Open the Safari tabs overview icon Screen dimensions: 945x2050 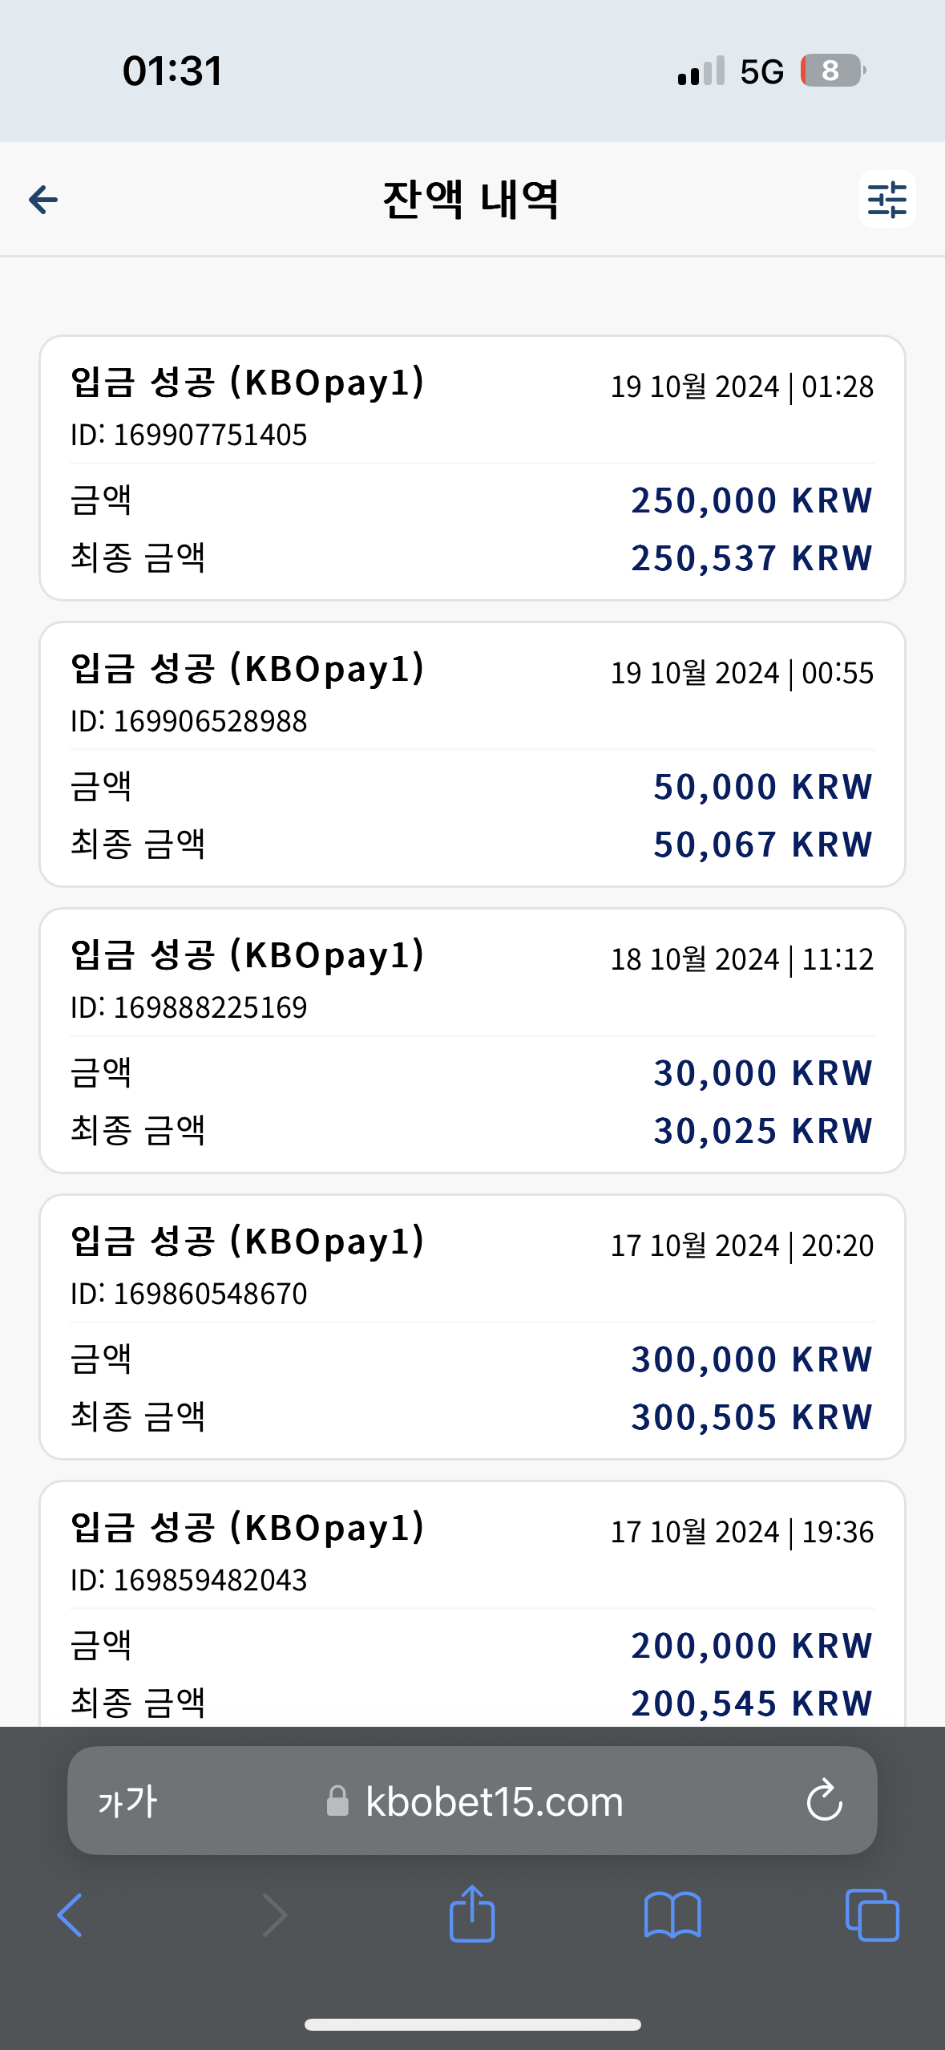[x=872, y=1915]
